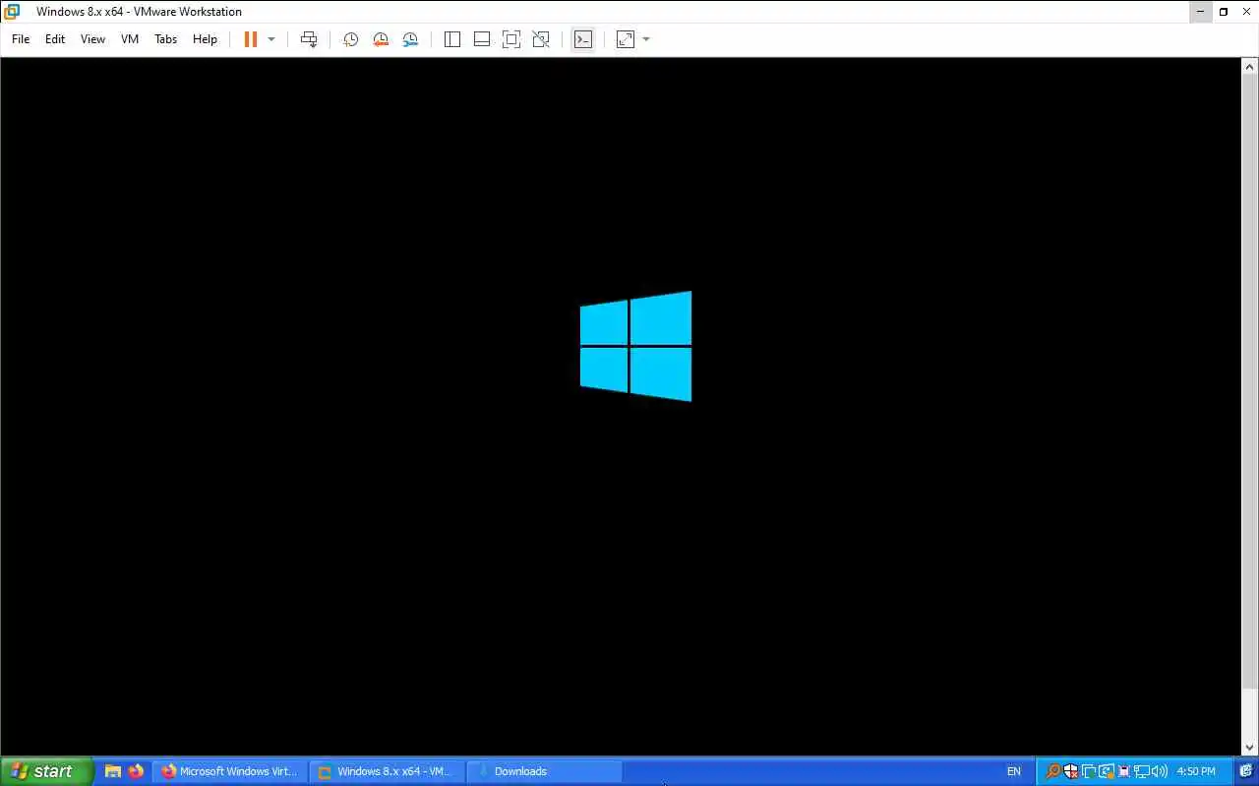Click the orange magnifier tray icon
Screen dimensions: 1259x786
1052,771
